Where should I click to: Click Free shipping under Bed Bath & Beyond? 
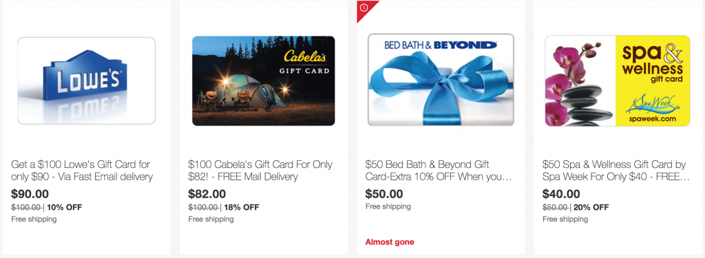tap(388, 207)
